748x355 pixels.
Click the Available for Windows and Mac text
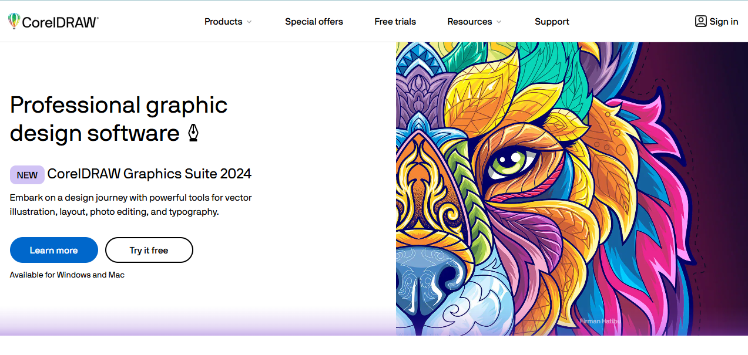point(67,275)
